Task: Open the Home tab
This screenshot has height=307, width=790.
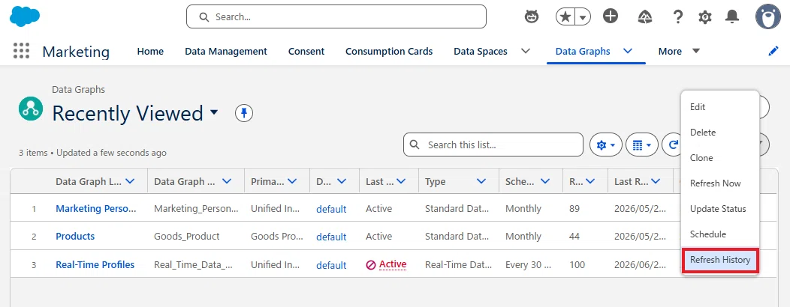Action: 150,51
